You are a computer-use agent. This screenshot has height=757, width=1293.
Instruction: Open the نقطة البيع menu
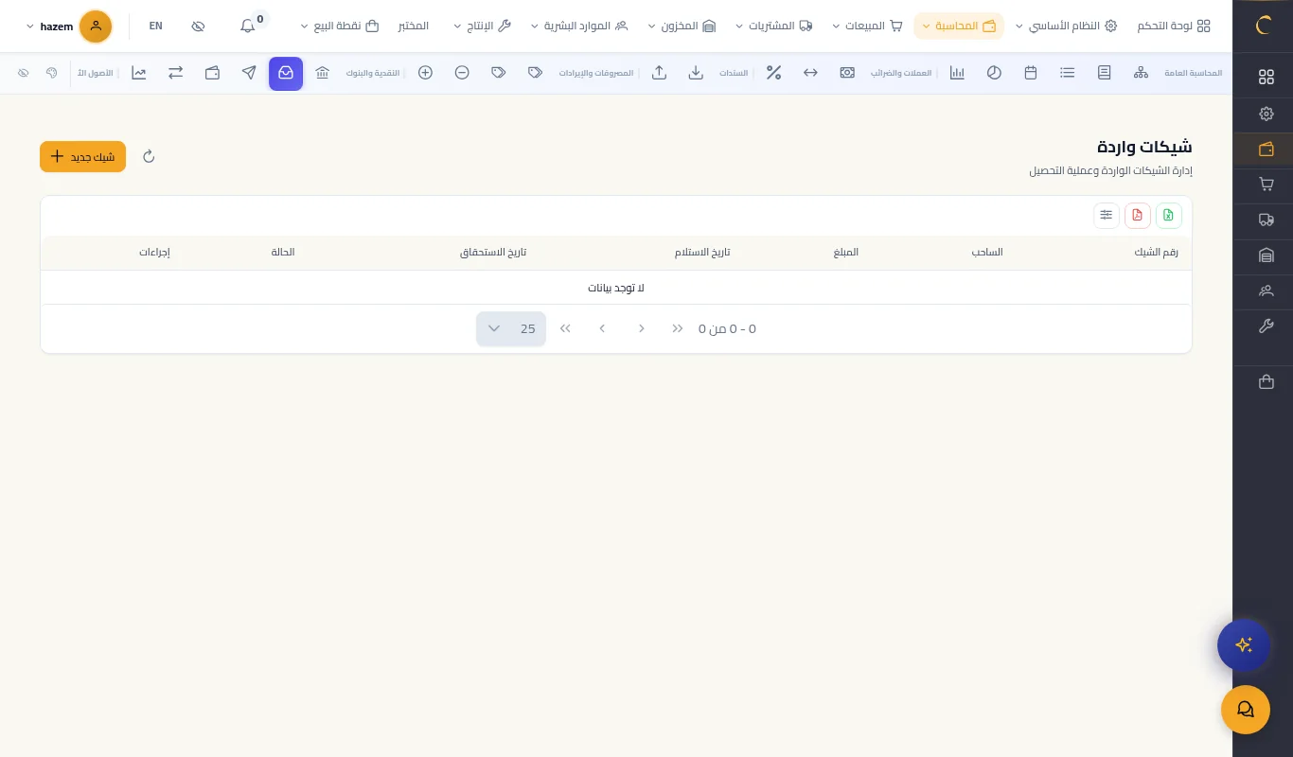341,26
